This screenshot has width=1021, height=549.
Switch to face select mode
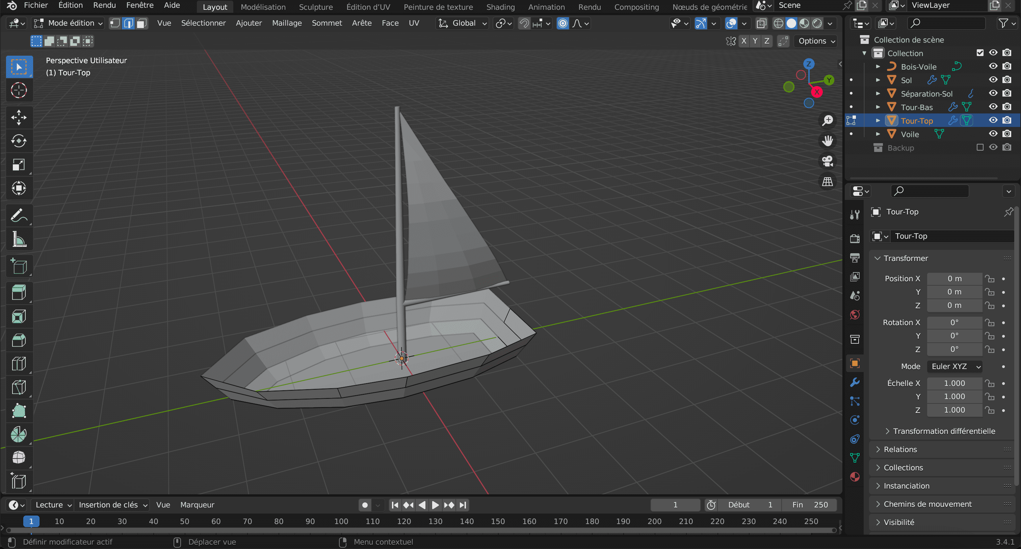tap(141, 23)
